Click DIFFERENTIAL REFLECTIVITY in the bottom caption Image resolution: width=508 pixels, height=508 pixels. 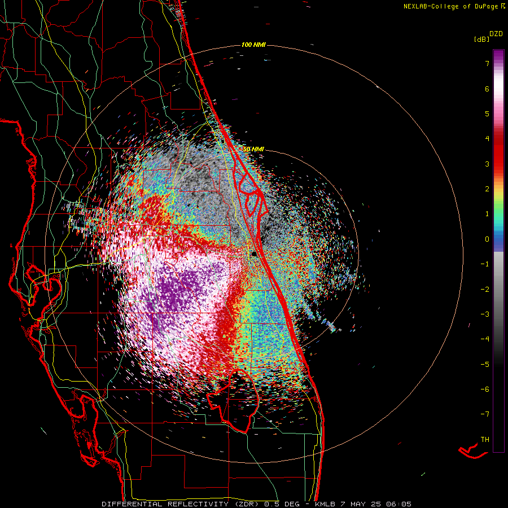click(x=165, y=504)
